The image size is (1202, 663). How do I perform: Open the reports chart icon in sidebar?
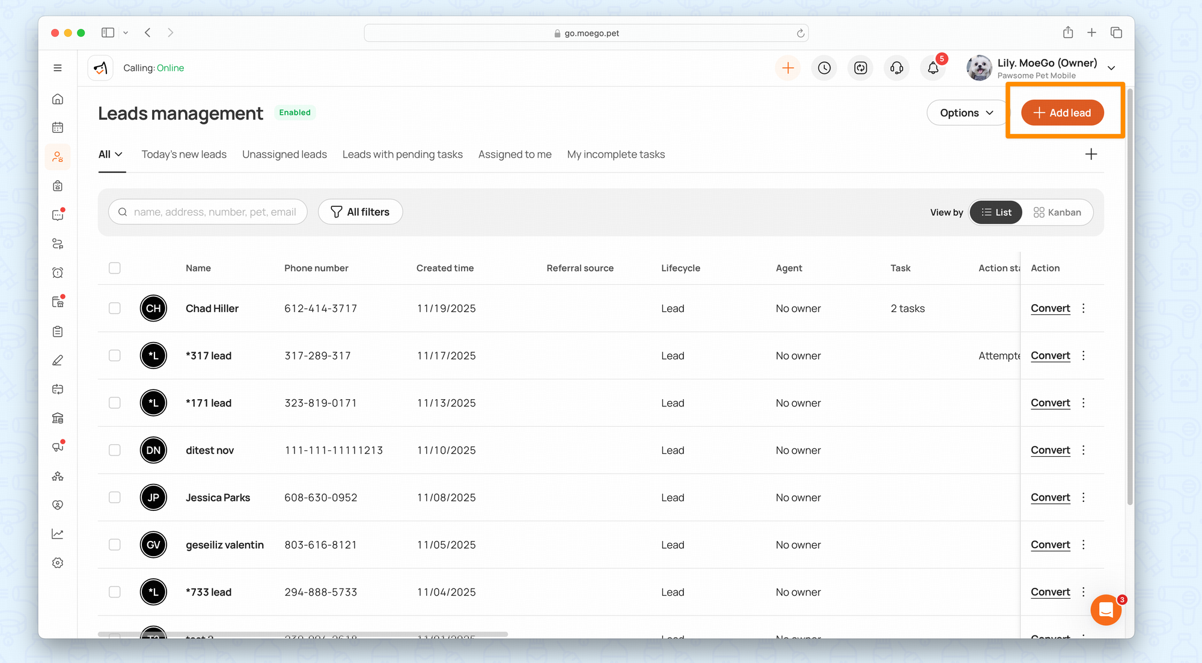(x=58, y=534)
